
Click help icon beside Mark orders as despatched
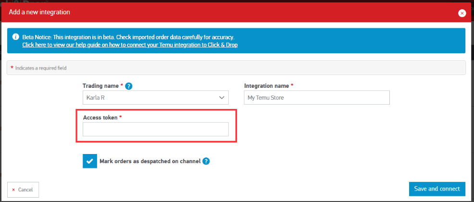(206, 161)
